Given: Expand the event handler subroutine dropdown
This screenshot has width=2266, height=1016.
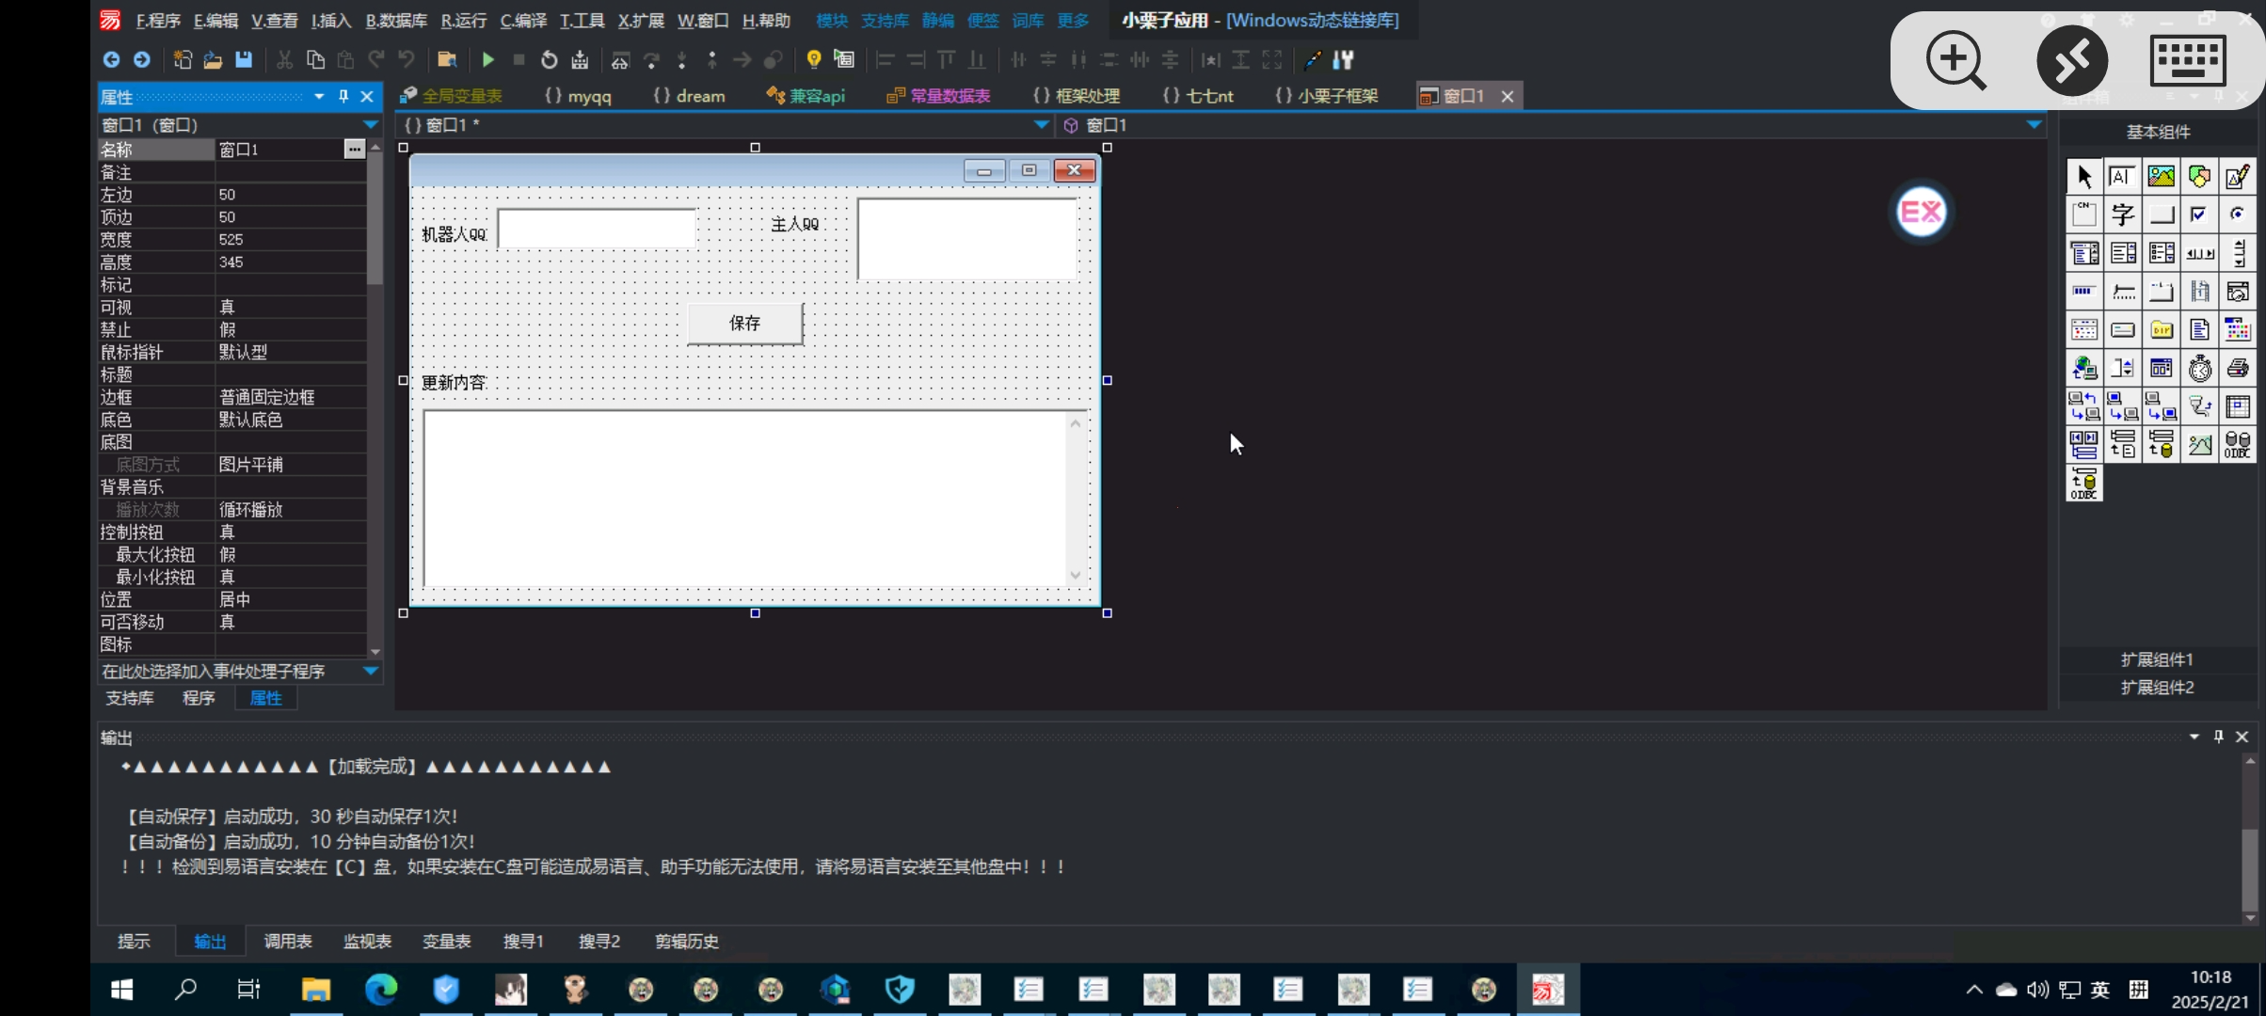Looking at the screenshot, I should tap(370, 671).
